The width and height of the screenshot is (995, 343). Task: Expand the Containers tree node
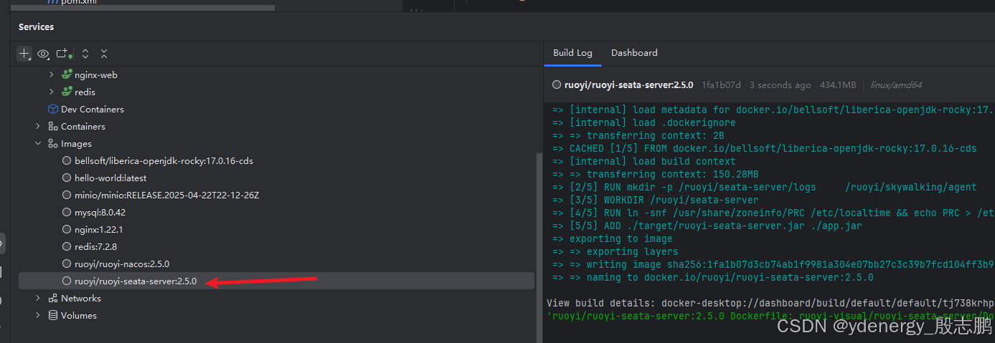tap(38, 127)
